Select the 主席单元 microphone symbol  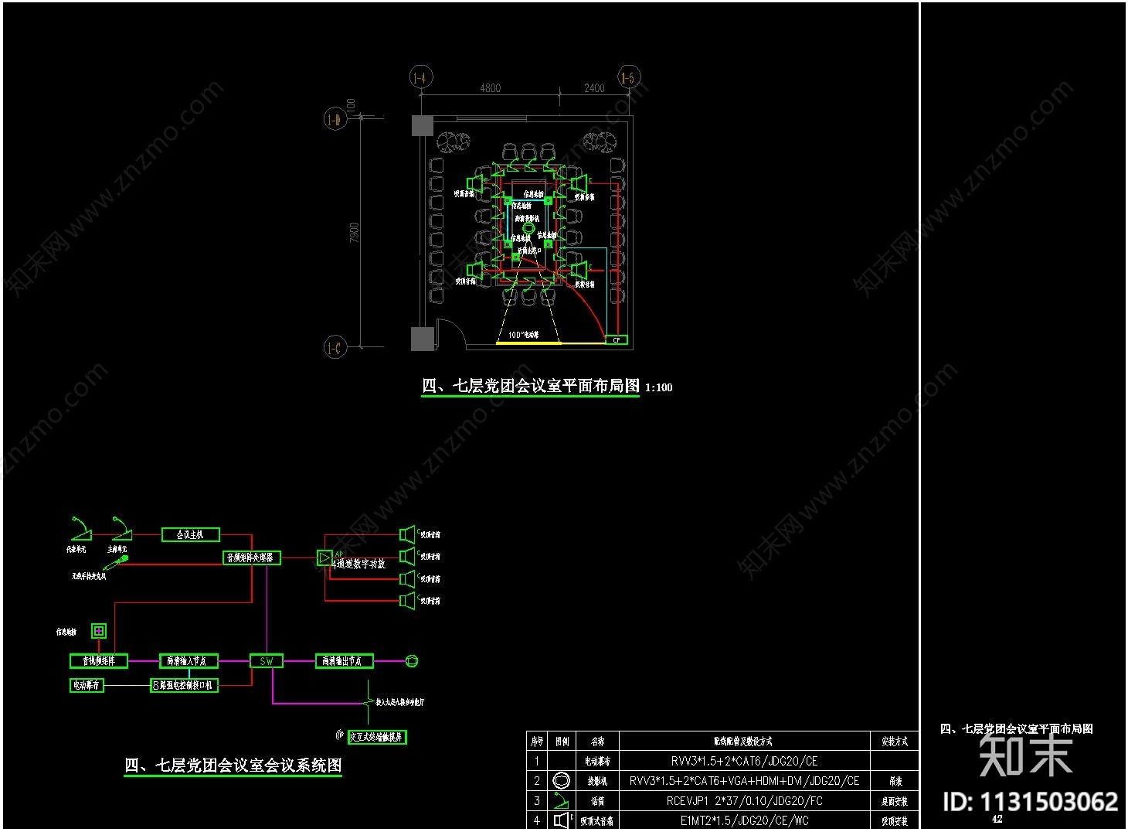point(121,530)
